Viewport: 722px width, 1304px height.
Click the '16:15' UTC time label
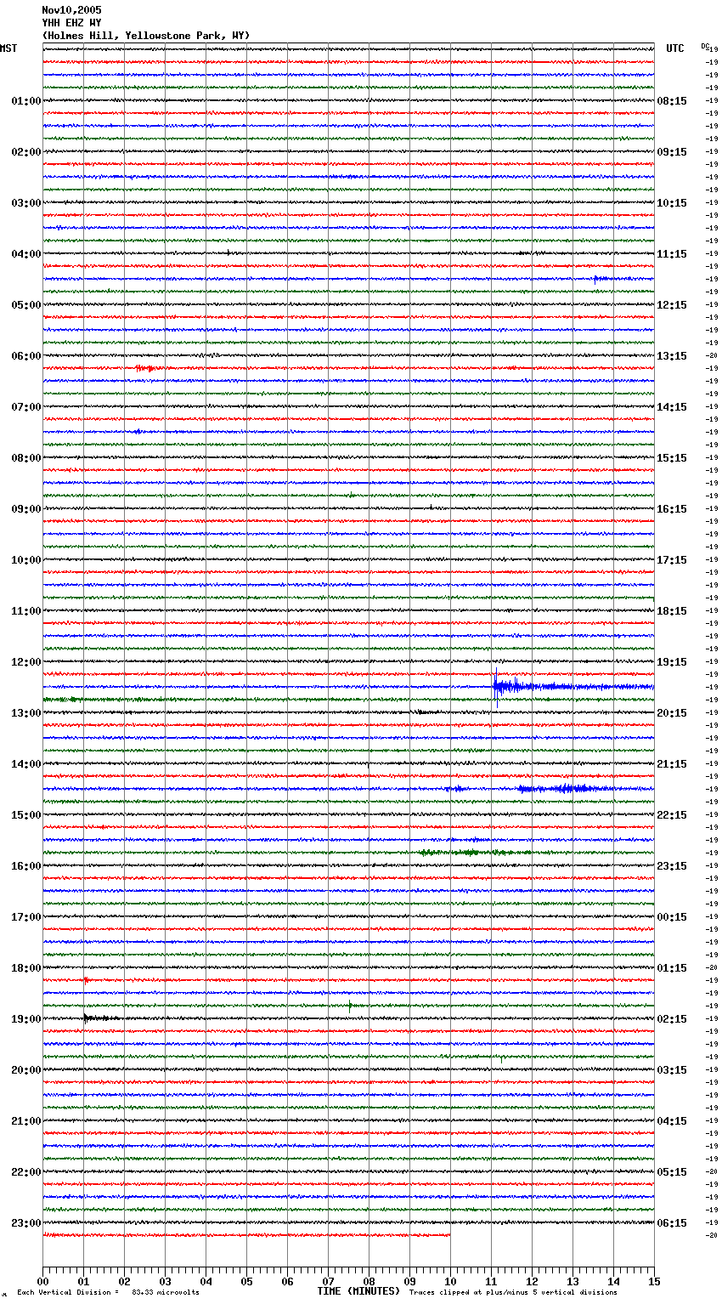point(672,509)
